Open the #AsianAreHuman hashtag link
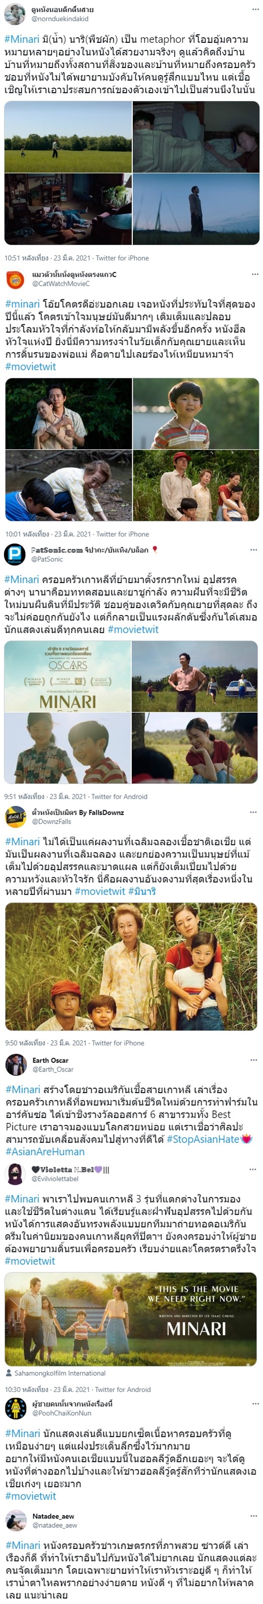Image resolution: width=263 pixels, height=1604 pixels. [45, 1151]
